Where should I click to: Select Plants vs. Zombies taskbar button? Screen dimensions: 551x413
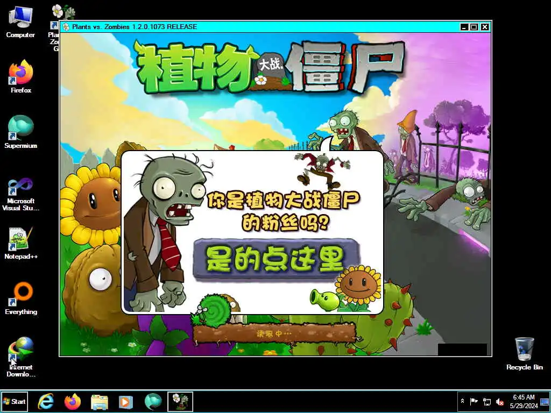180,402
